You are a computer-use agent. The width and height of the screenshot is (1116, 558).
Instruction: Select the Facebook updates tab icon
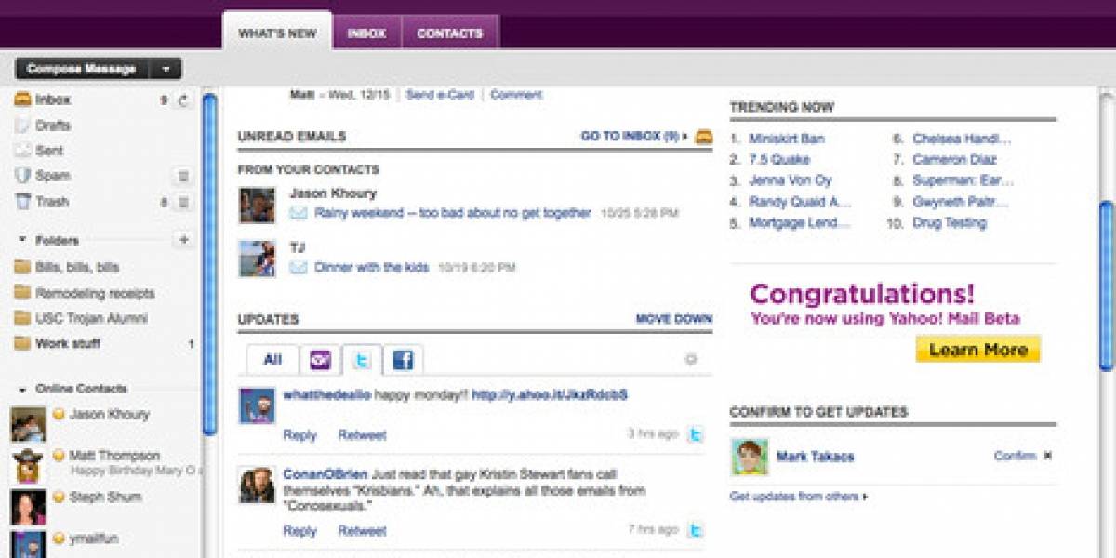coord(403,360)
